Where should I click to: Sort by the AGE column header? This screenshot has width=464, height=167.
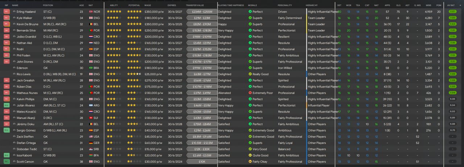click(82, 5)
